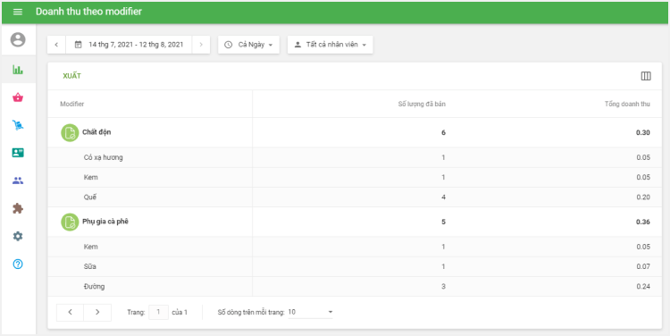Screen dimensions: 670x336
Task: Click the XUẤT export button
Action: point(71,76)
